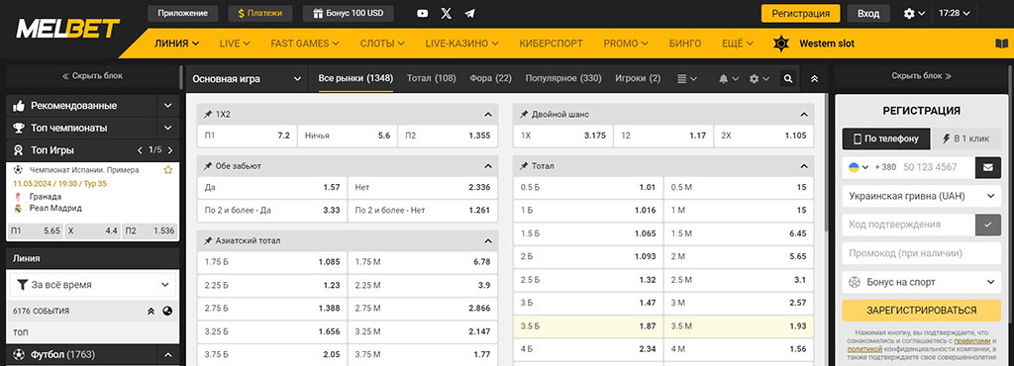Open the Украинская гривна currency dropdown

(922, 196)
